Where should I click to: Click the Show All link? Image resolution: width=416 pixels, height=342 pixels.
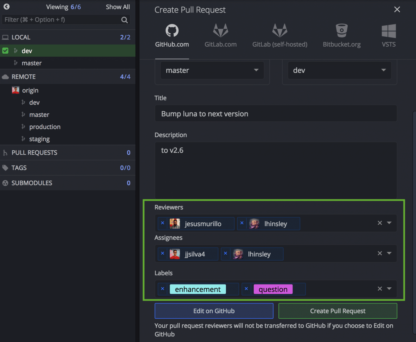pos(118,7)
